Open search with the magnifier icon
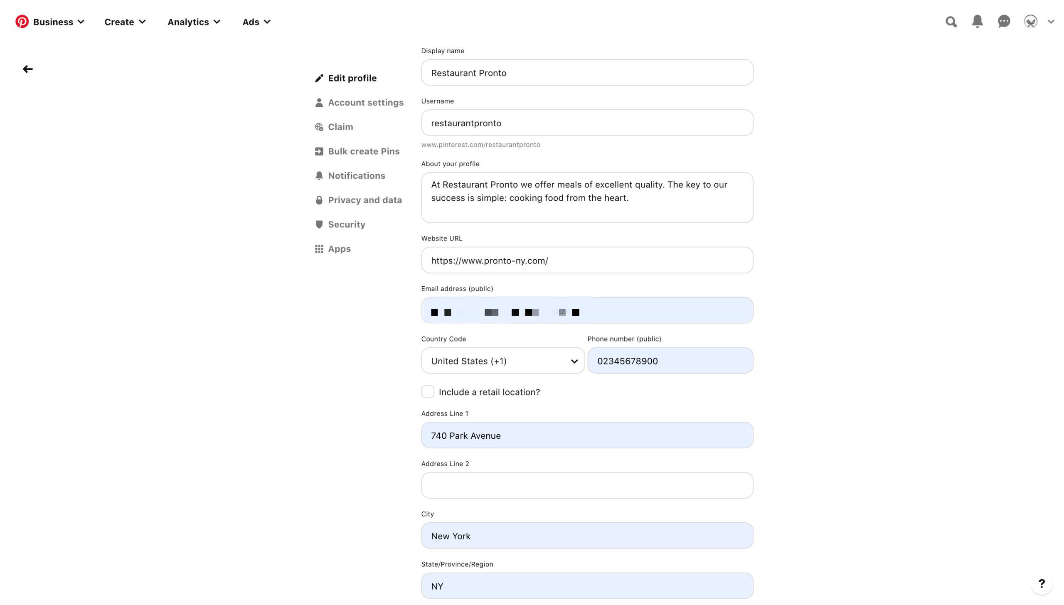The image size is (1064, 605). pos(951,22)
